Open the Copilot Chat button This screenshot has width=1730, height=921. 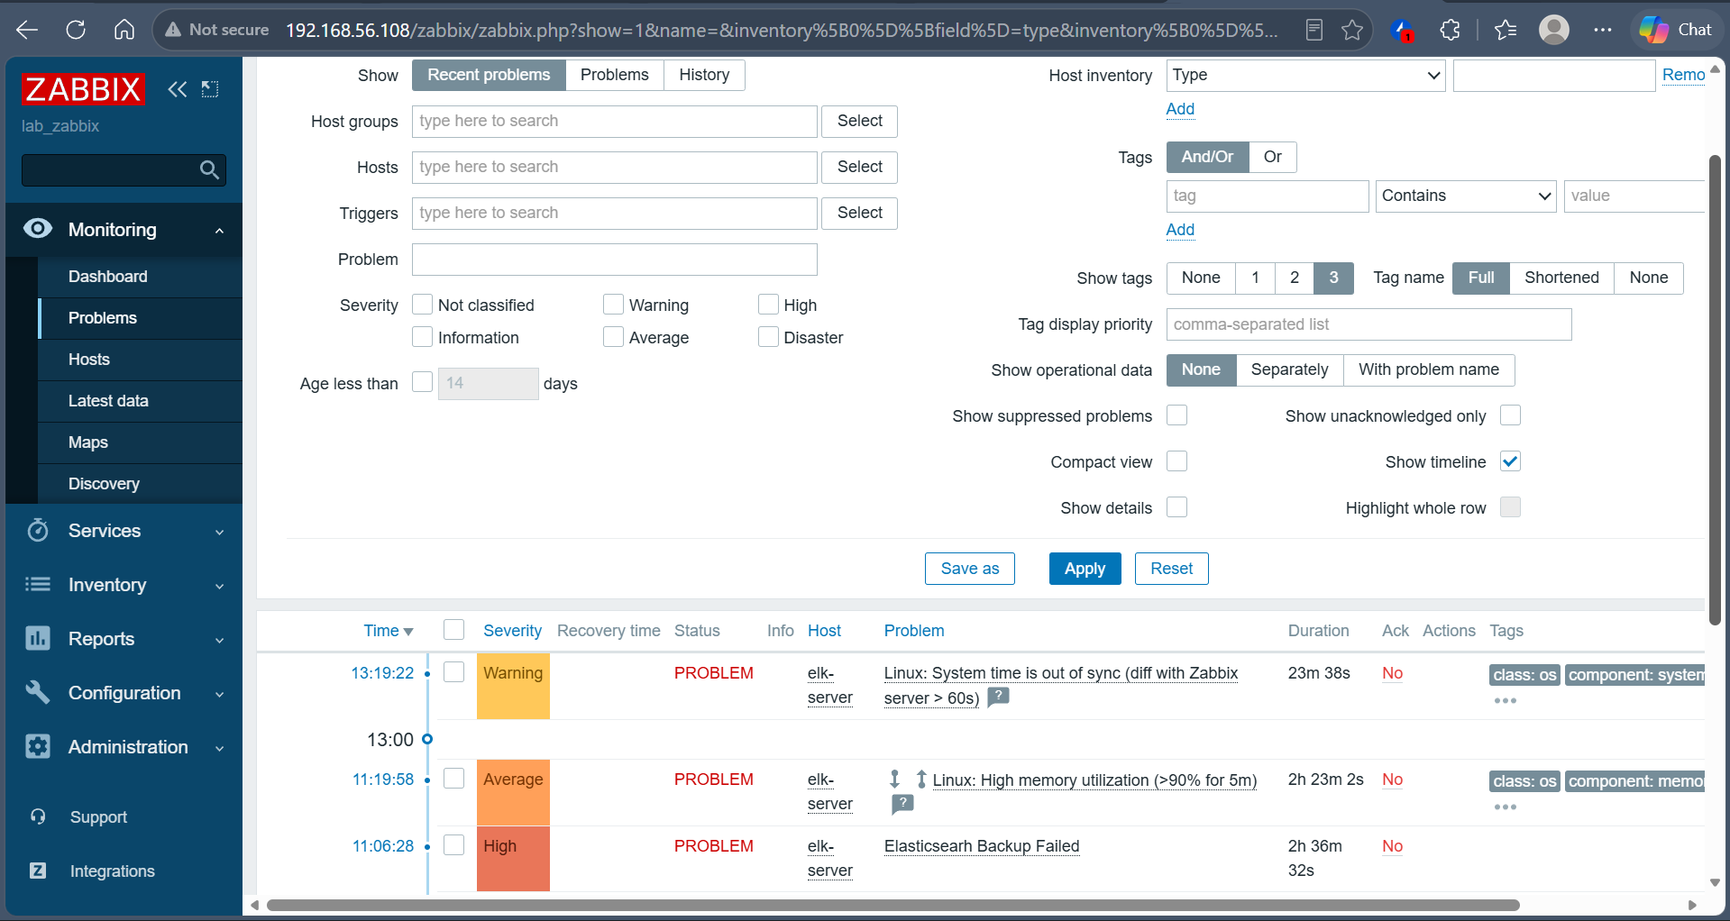pyautogui.click(x=1676, y=30)
